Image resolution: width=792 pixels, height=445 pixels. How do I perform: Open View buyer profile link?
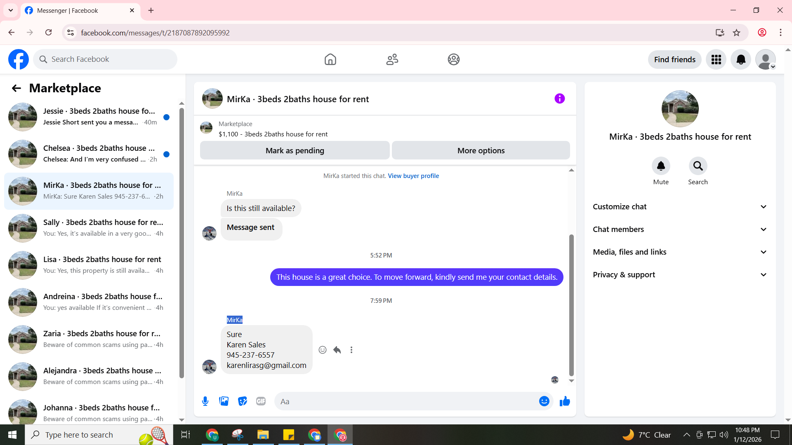(x=413, y=176)
